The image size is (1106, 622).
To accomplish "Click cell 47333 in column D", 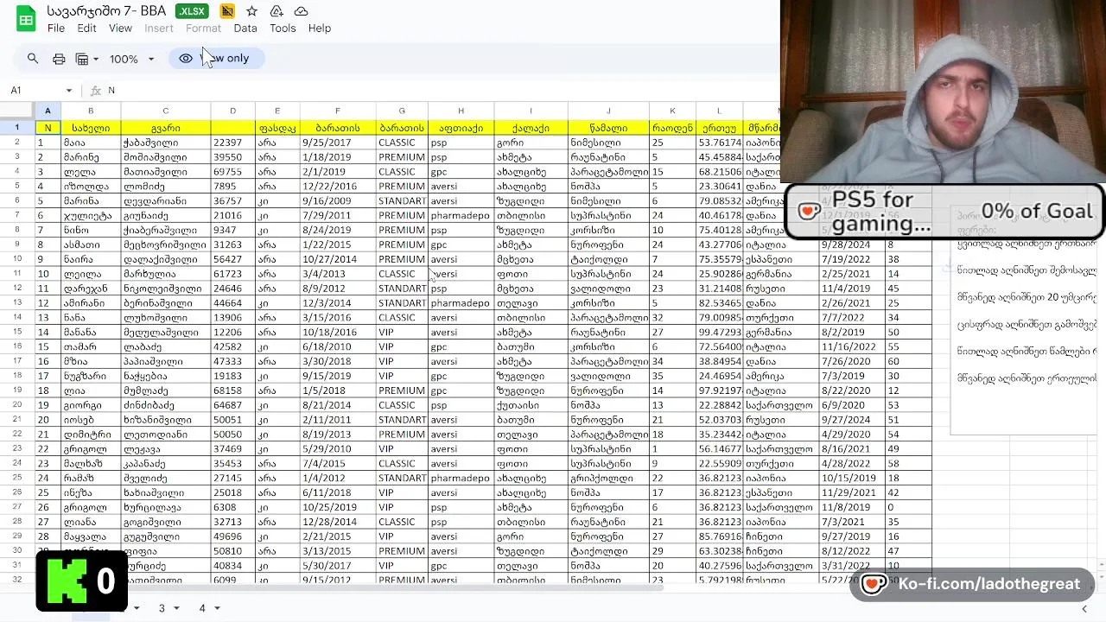I will pos(232,362).
